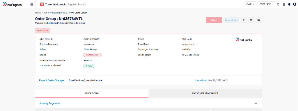Click the Mar 16, 2026, 16:32 refresh timestamp
Image resolution: width=298 pixels, height=111 pixels.
218,80
